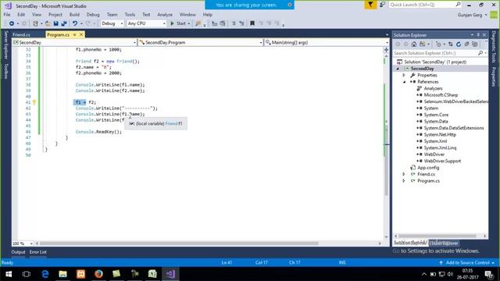Open Microsoft Edge from the taskbar
Image resolution: width=500 pixels, height=281 pixels.
[x=45, y=274]
